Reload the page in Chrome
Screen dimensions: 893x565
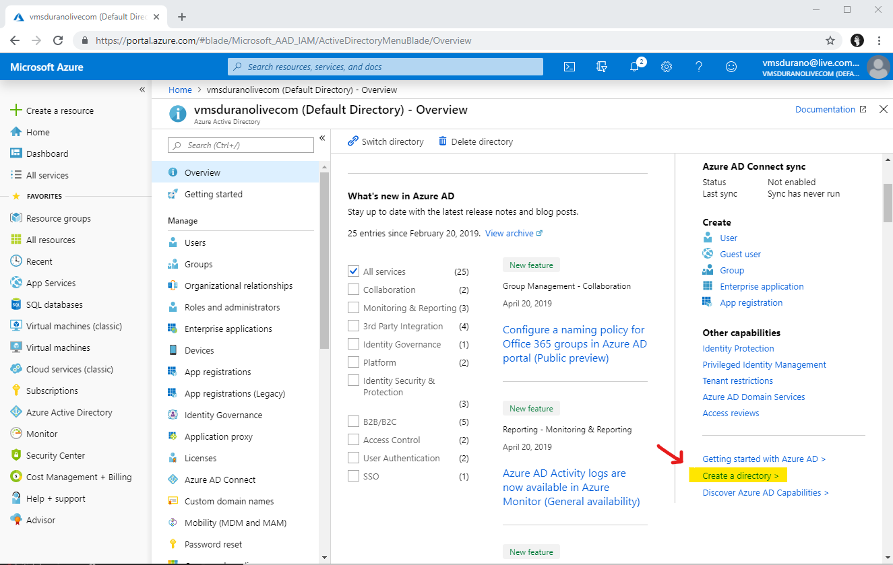click(59, 40)
